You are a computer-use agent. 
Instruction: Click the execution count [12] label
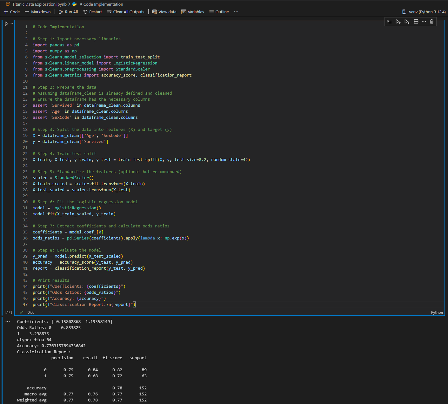point(9,313)
